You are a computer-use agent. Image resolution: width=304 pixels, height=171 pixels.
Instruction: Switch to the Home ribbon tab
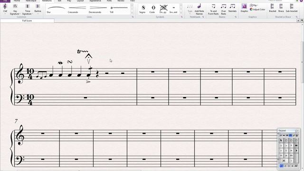pos(17,1)
